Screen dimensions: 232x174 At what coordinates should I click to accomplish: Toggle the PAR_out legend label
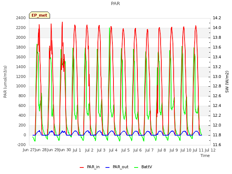[x=120, y=167]
